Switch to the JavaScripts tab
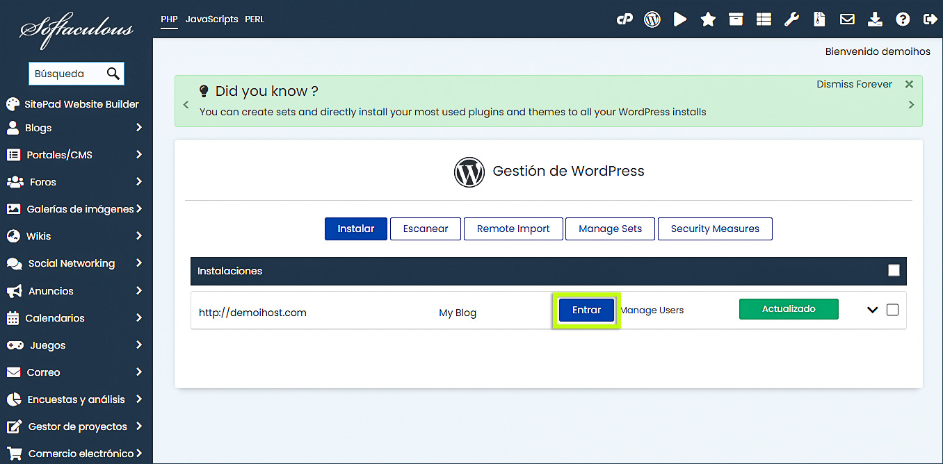943x464 pixels. [x=211, y=19]
